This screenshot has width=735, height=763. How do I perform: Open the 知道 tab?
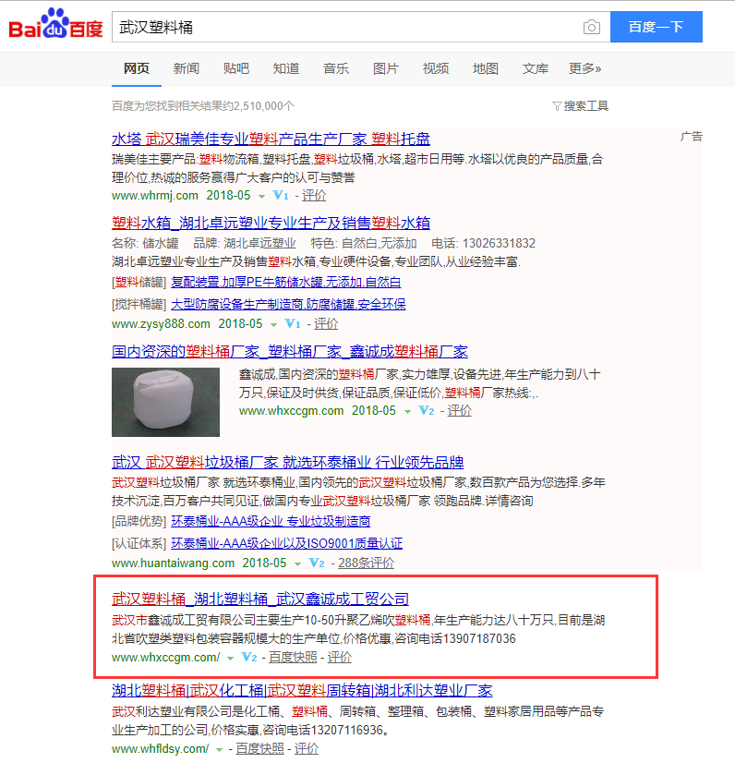(286, 68)
